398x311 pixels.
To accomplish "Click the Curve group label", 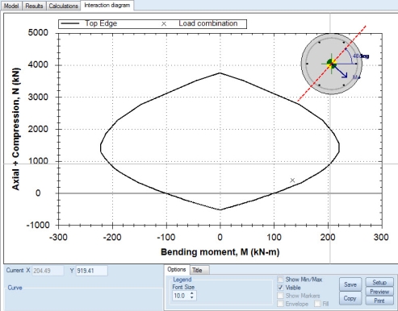I will [x=15, y=288].
